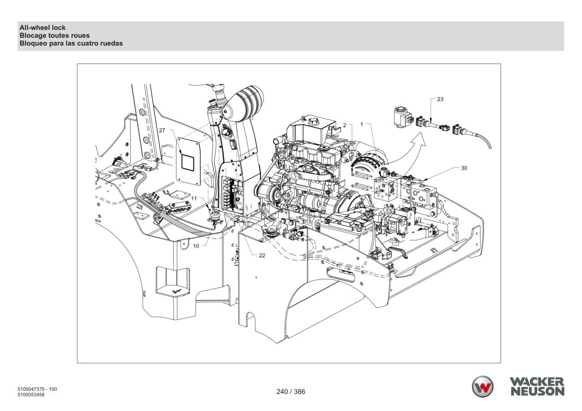This screenshot has width=582, height=411.
Task: Click part callout number 27
Action: coord(162,130)
